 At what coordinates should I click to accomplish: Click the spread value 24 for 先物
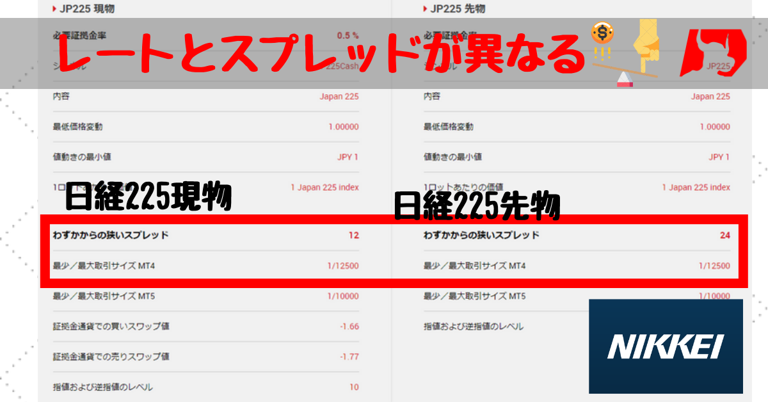coord(724,235)
